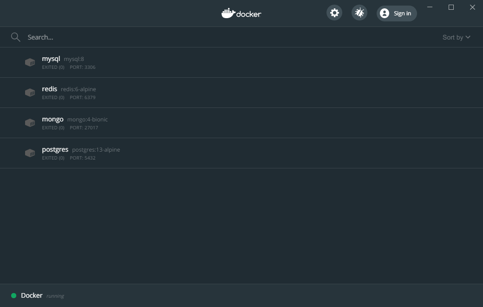Click the mongo:4-bionic image tag
483x307 pixels.
(x=87, y=120)
